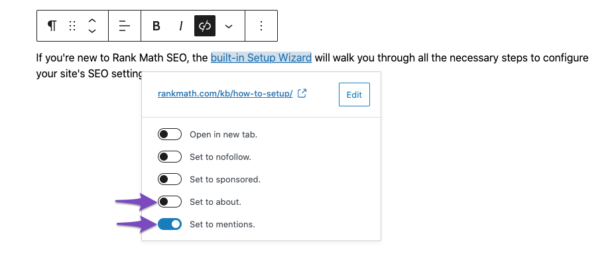
Task: Open the rankmath.com/kb/how-to-setup/ link
Action: point(225,94)
